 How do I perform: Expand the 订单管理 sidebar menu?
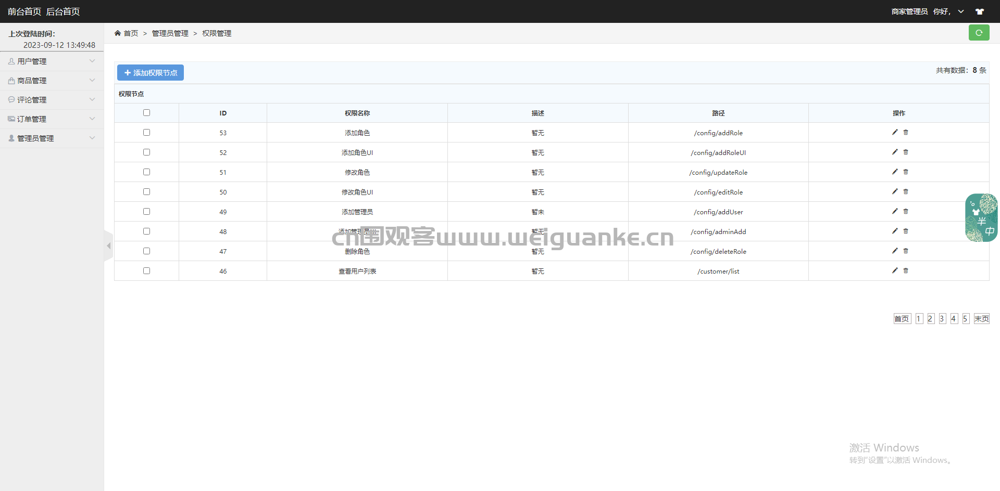pos(52,119)
